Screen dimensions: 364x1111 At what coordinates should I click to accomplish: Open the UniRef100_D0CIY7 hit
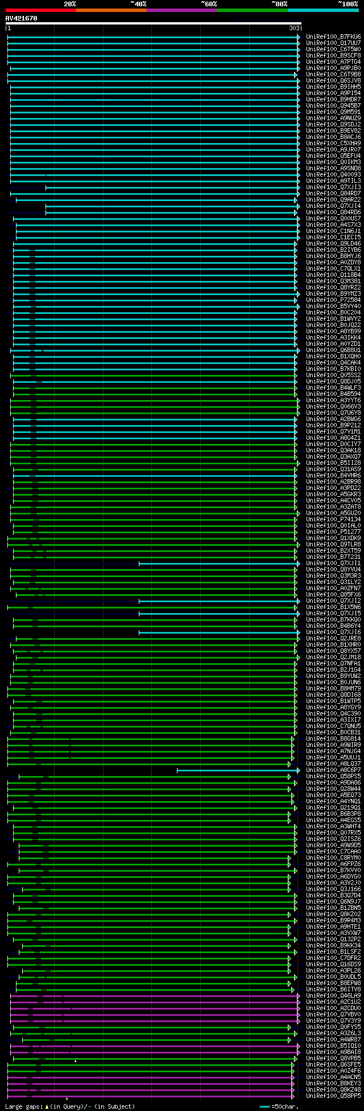pyautogui.click(x=333, y=444)
